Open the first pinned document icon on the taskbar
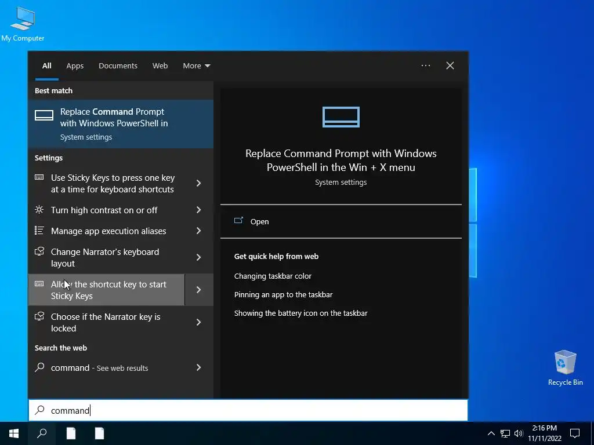 tap(71, 433)
